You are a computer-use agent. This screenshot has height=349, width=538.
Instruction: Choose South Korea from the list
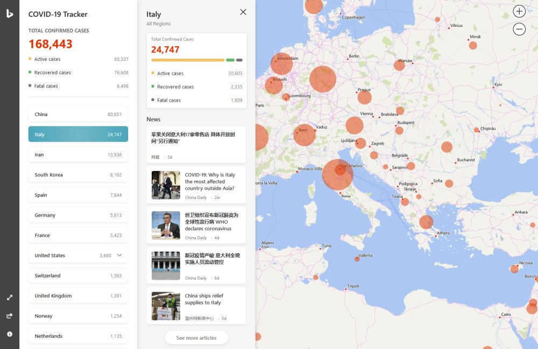pos(78,175)
